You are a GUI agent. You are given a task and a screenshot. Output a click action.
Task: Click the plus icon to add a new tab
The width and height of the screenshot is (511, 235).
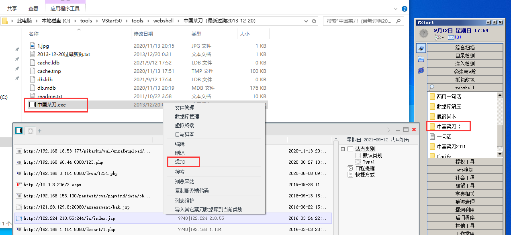[x=40, y=131]
